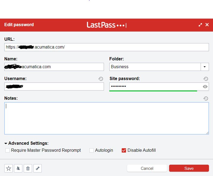Show username history icon
Image resolution: width=213 pixels, height=176 pixels.
101,79
